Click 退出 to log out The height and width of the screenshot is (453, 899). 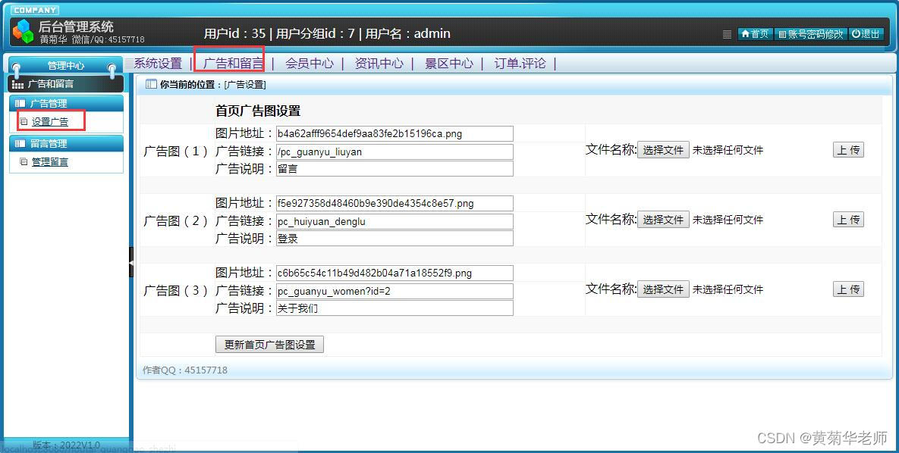[865, 34]
